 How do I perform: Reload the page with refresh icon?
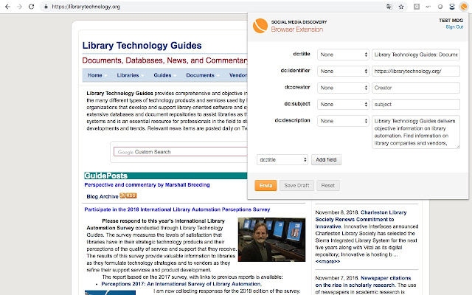coord(31,7)
